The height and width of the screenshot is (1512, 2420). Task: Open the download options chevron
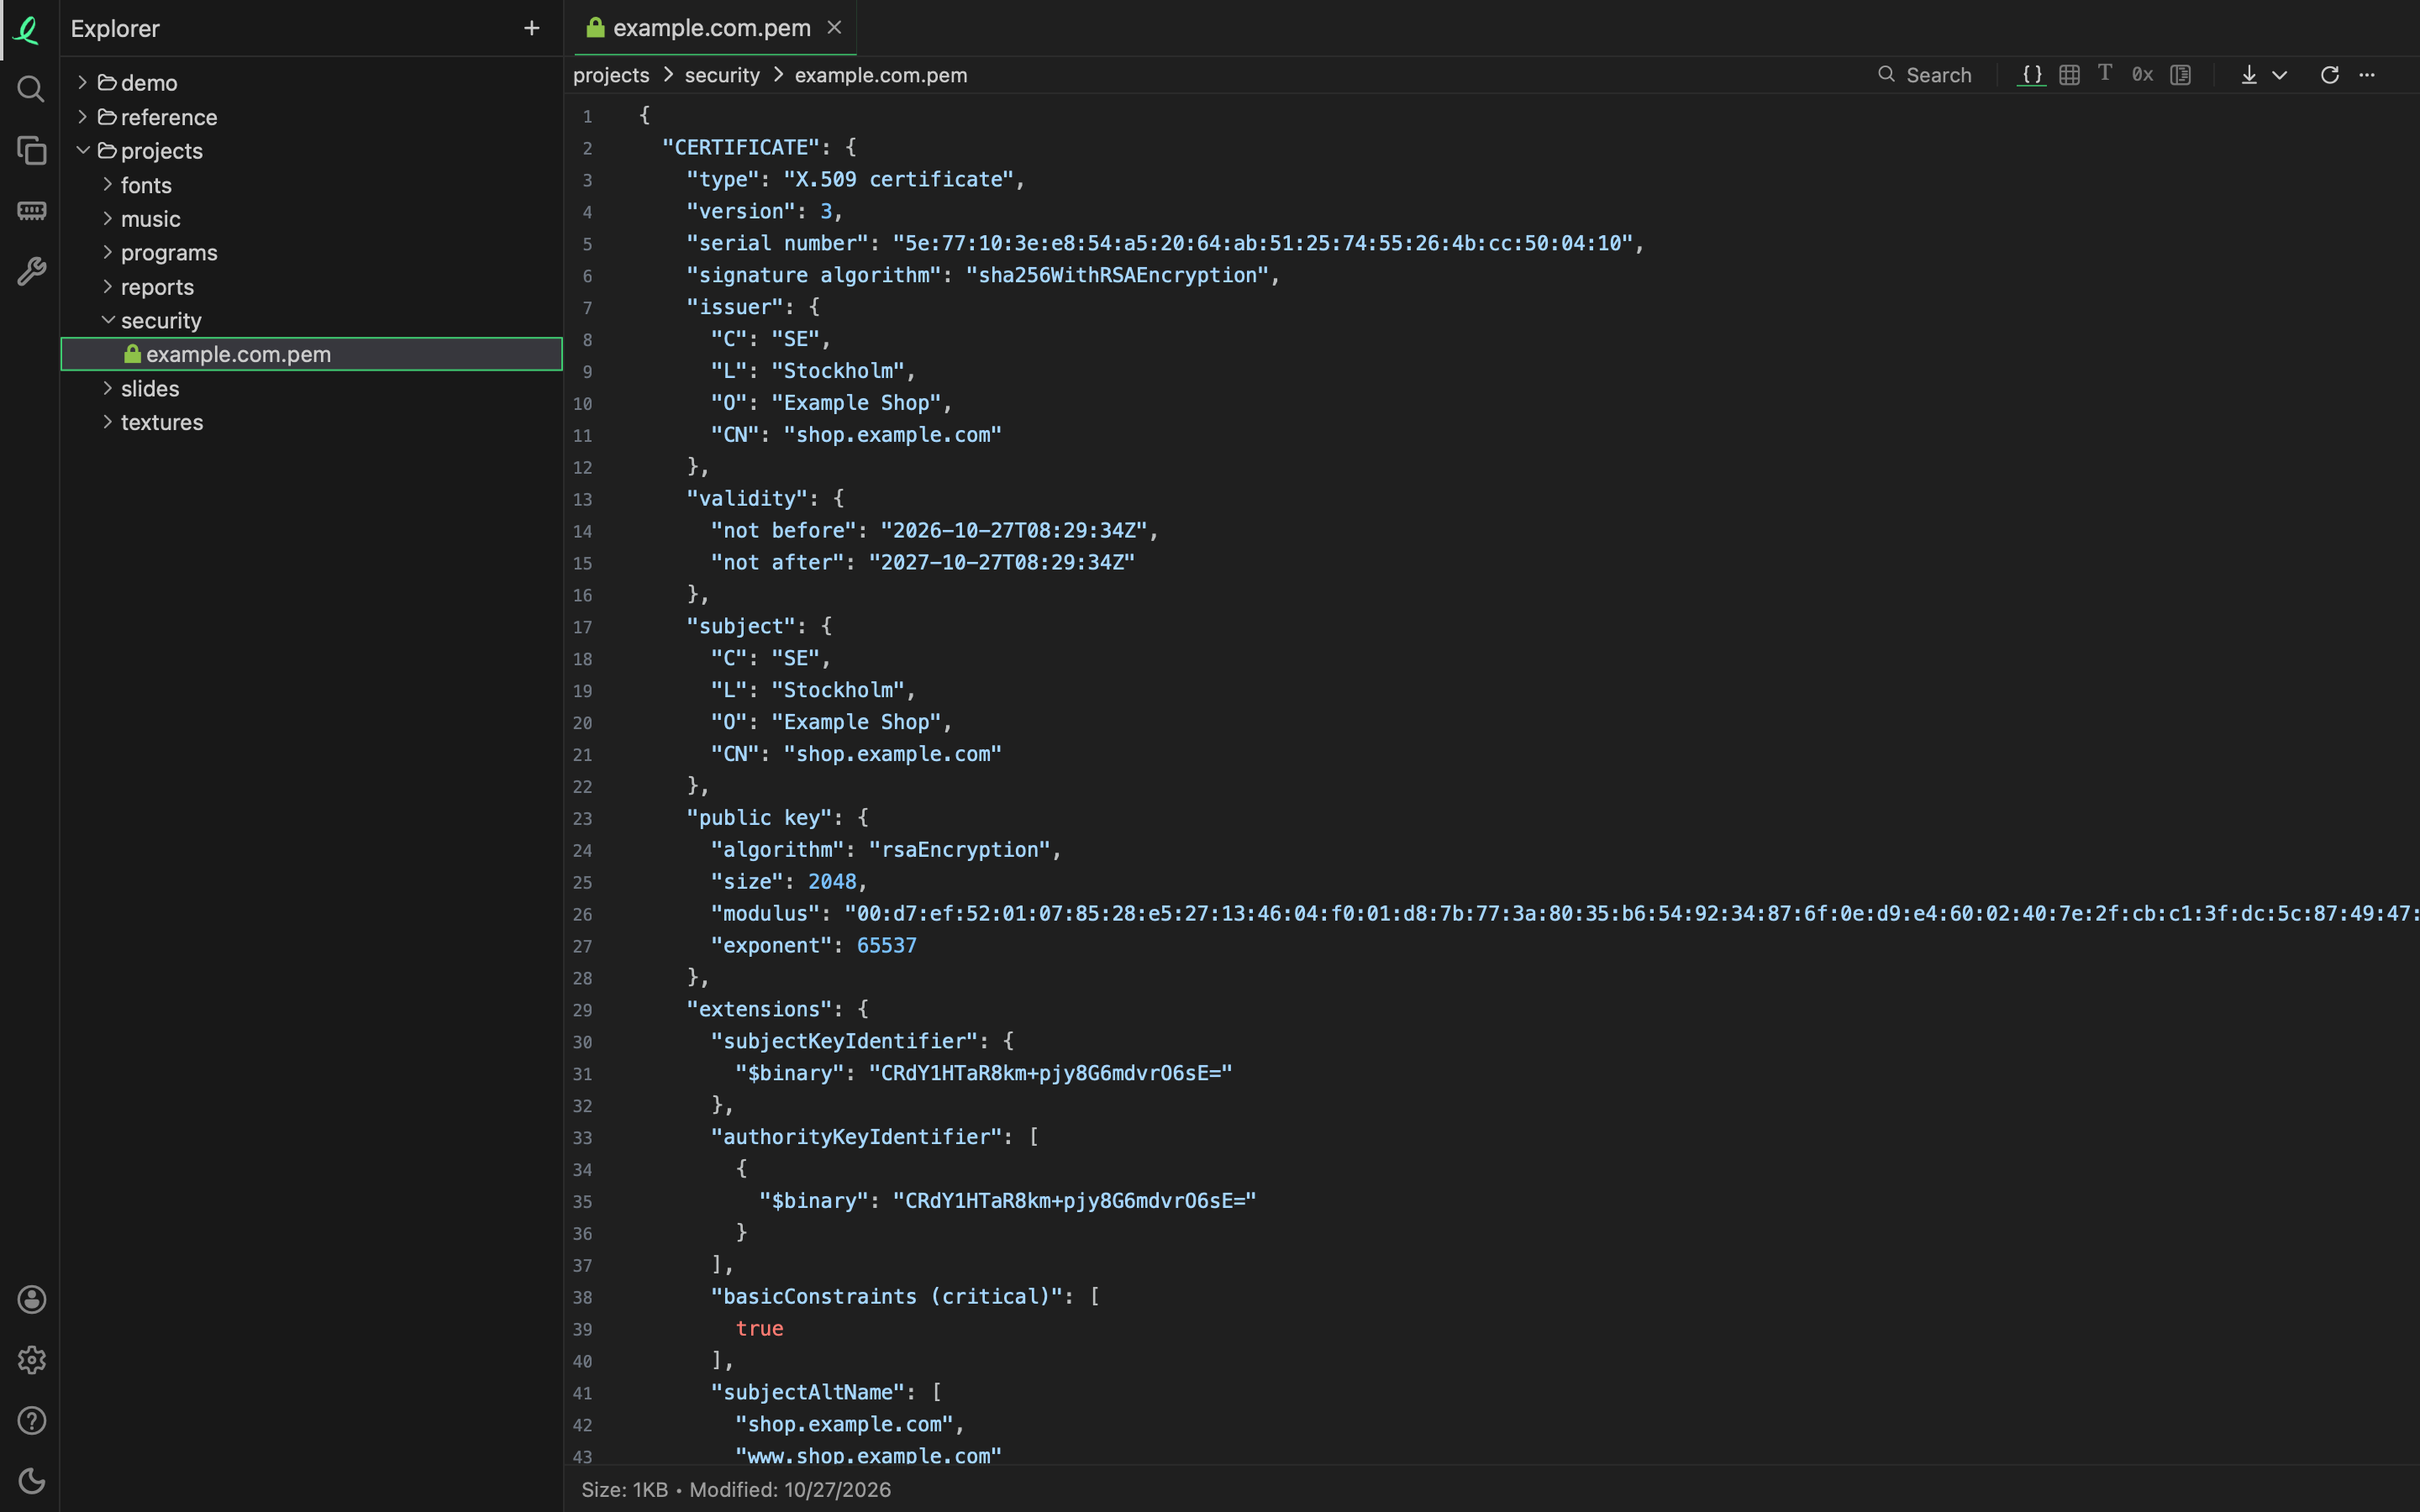pyautogui.click(x=2280, y=75)
